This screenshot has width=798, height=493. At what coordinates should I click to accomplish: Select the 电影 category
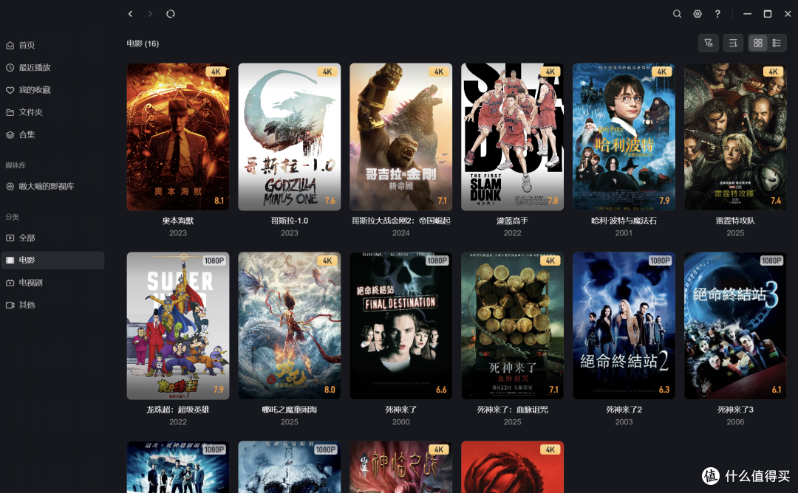click(x=52, y=261)
